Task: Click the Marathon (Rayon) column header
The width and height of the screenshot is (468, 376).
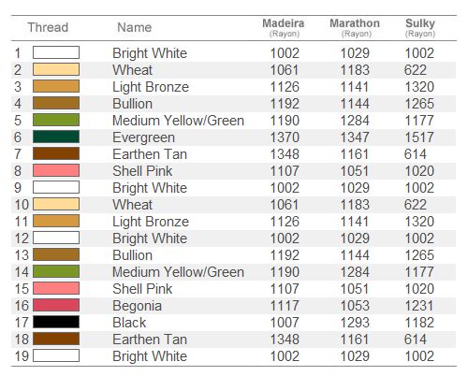Action: point(355,28)
